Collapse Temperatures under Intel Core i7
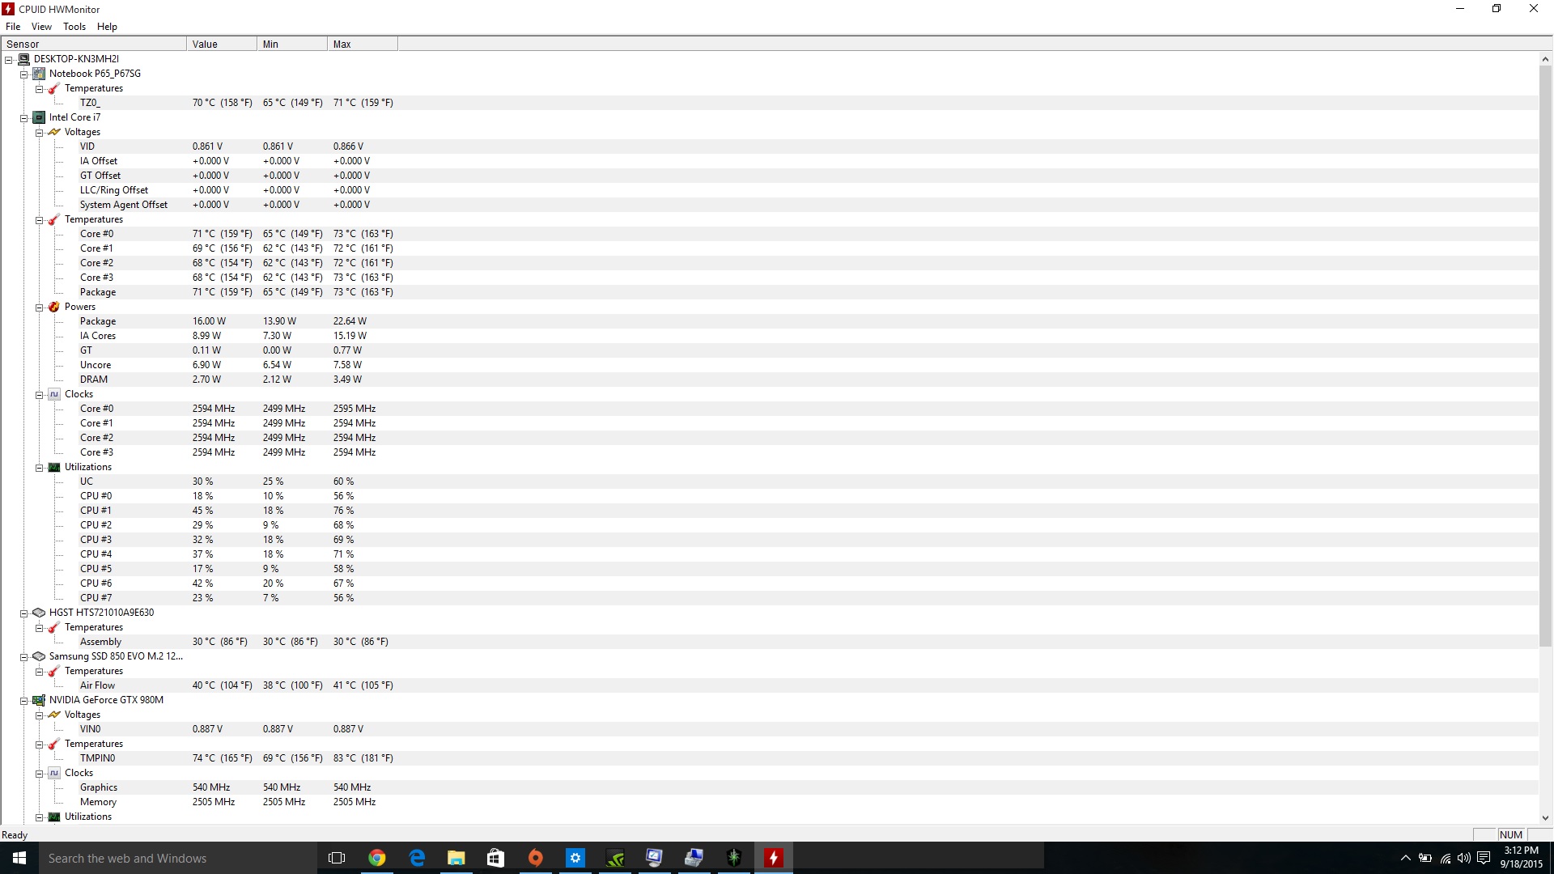Screen dimensions: 1554x874 39,220
